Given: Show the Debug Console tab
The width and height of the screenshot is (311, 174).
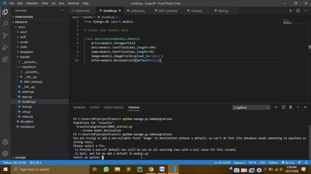Looking at the screenshot, I should coord(113,107).
